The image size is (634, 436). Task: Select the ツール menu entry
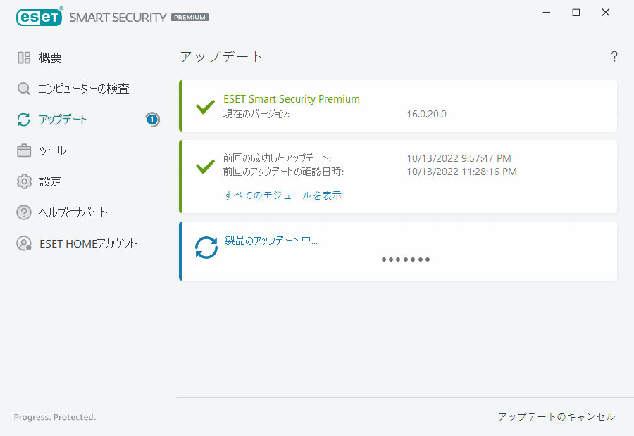pos(53,150)
